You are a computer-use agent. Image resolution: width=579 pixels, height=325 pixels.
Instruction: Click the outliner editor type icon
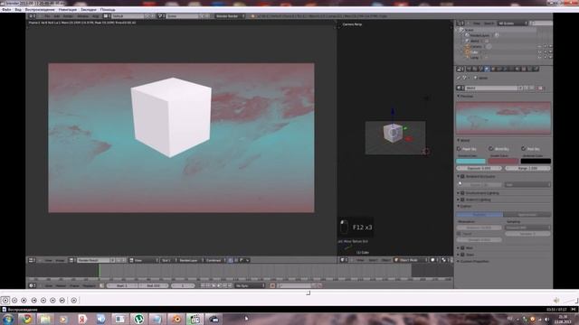point(460,23)
